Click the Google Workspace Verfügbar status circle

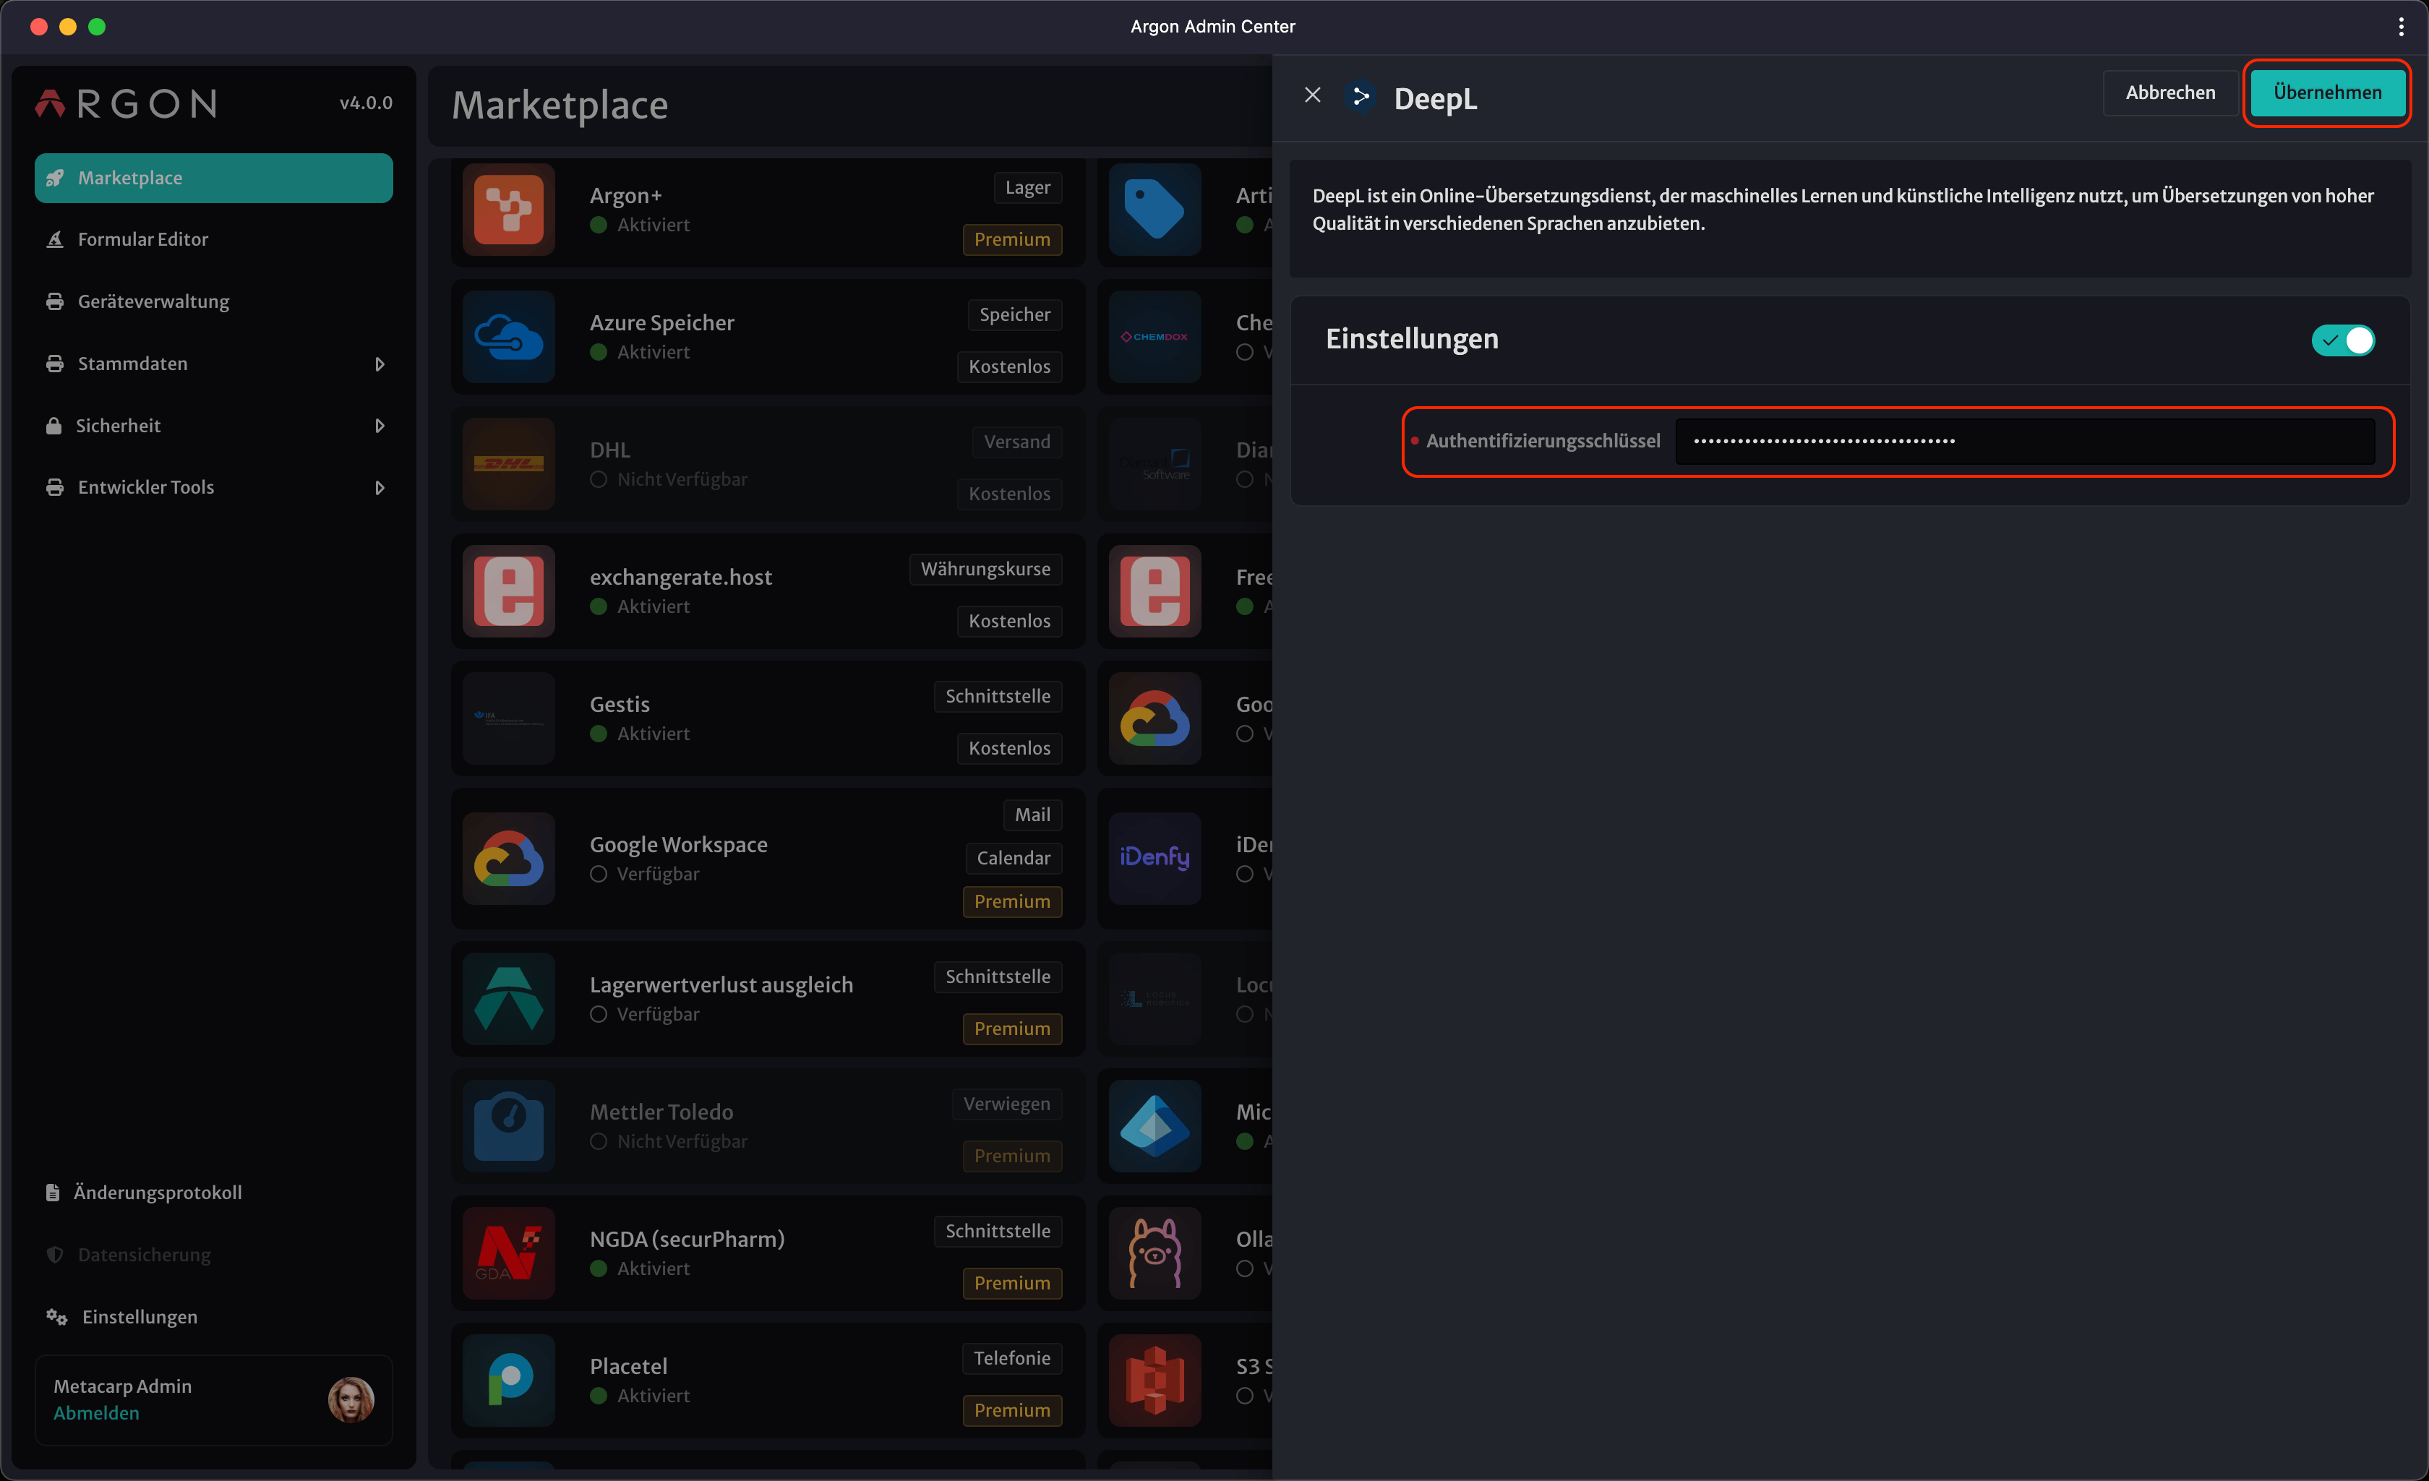[x=599, y=874]
